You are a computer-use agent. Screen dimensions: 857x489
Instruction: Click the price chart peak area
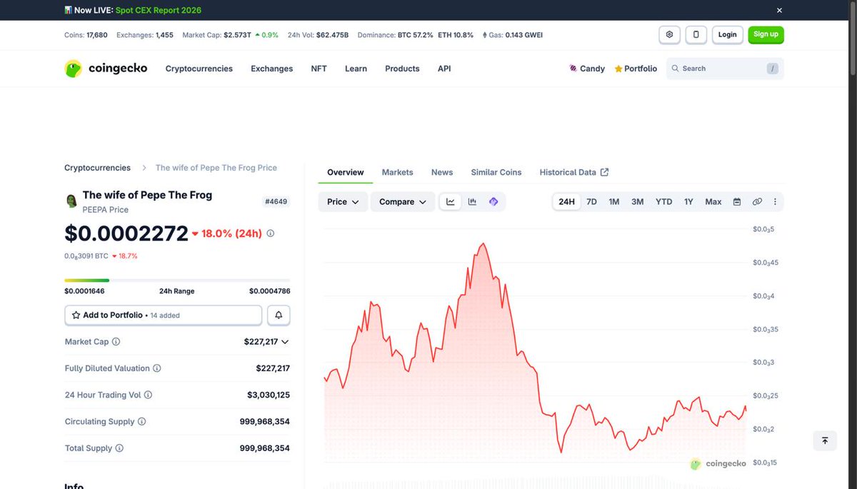[483, 245]
